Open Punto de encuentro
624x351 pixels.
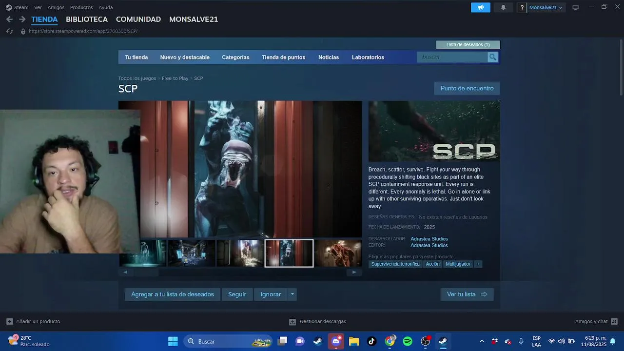coord(467,88)
